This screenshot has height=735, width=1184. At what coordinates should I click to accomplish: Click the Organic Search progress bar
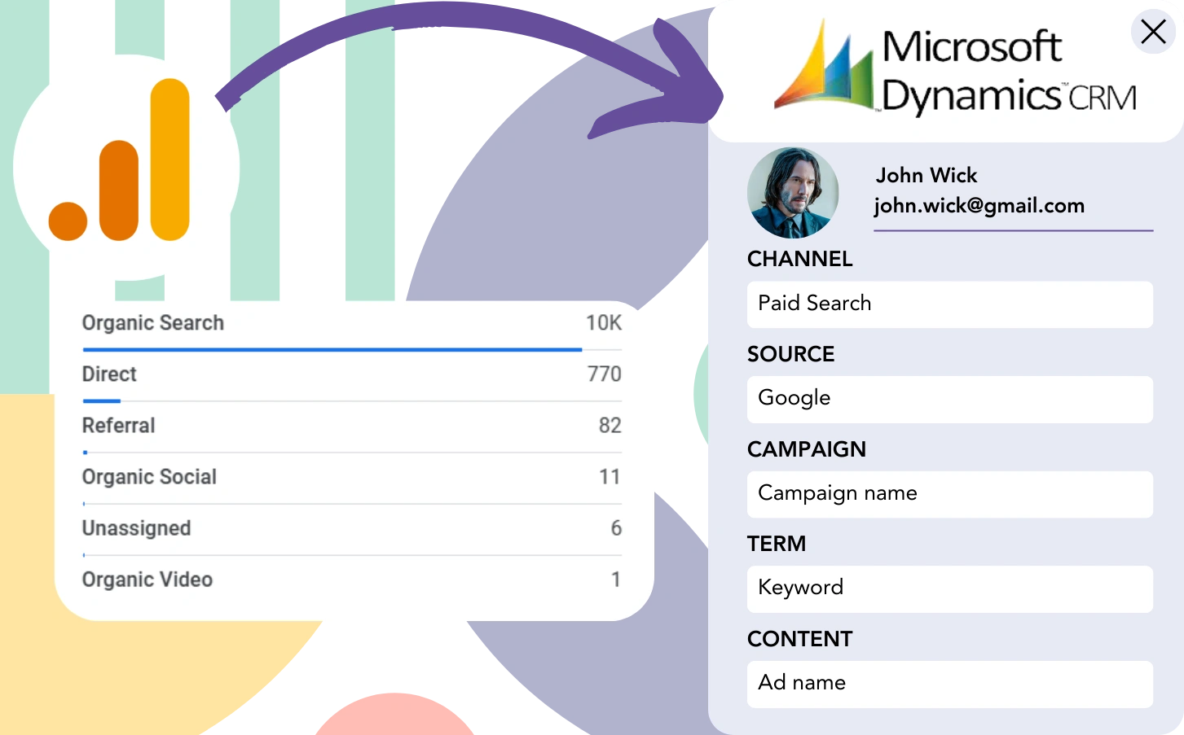click(332, 350)
